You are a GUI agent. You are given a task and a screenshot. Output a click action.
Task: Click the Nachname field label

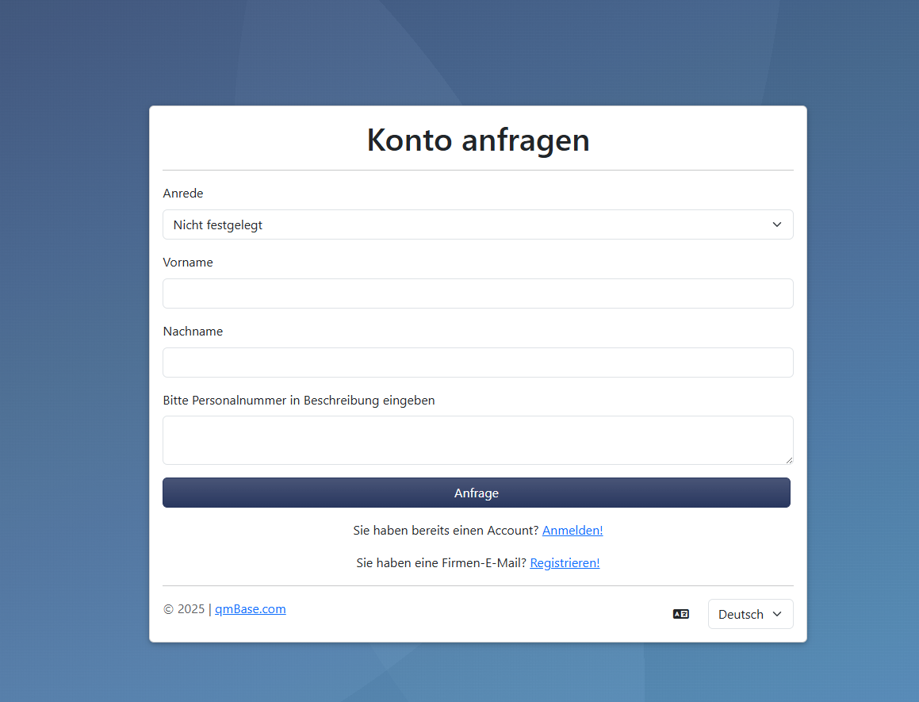tap(193, 332)
